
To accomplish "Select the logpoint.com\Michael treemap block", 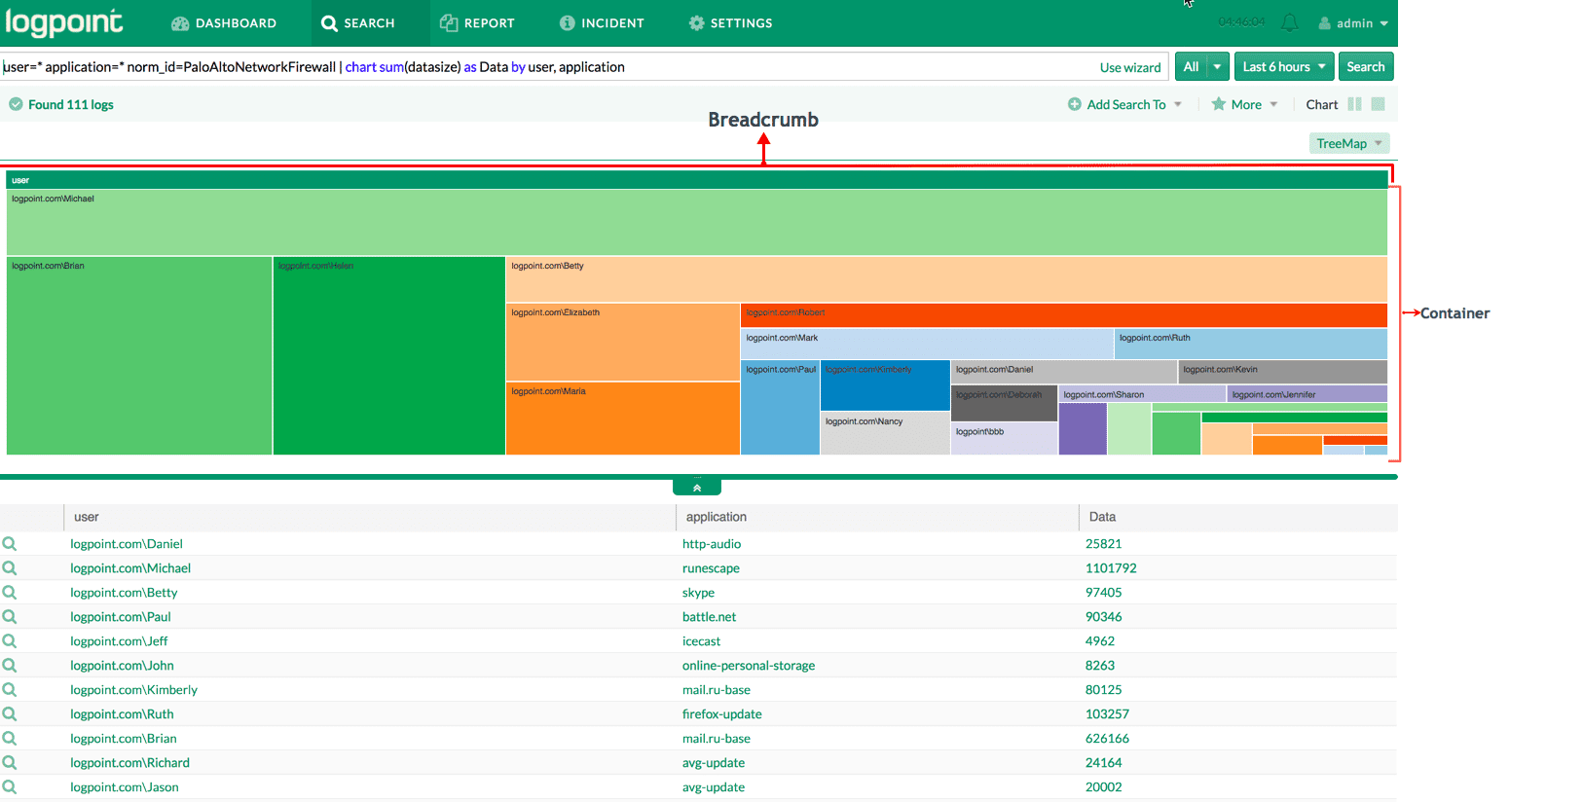I will pos(697,223).
